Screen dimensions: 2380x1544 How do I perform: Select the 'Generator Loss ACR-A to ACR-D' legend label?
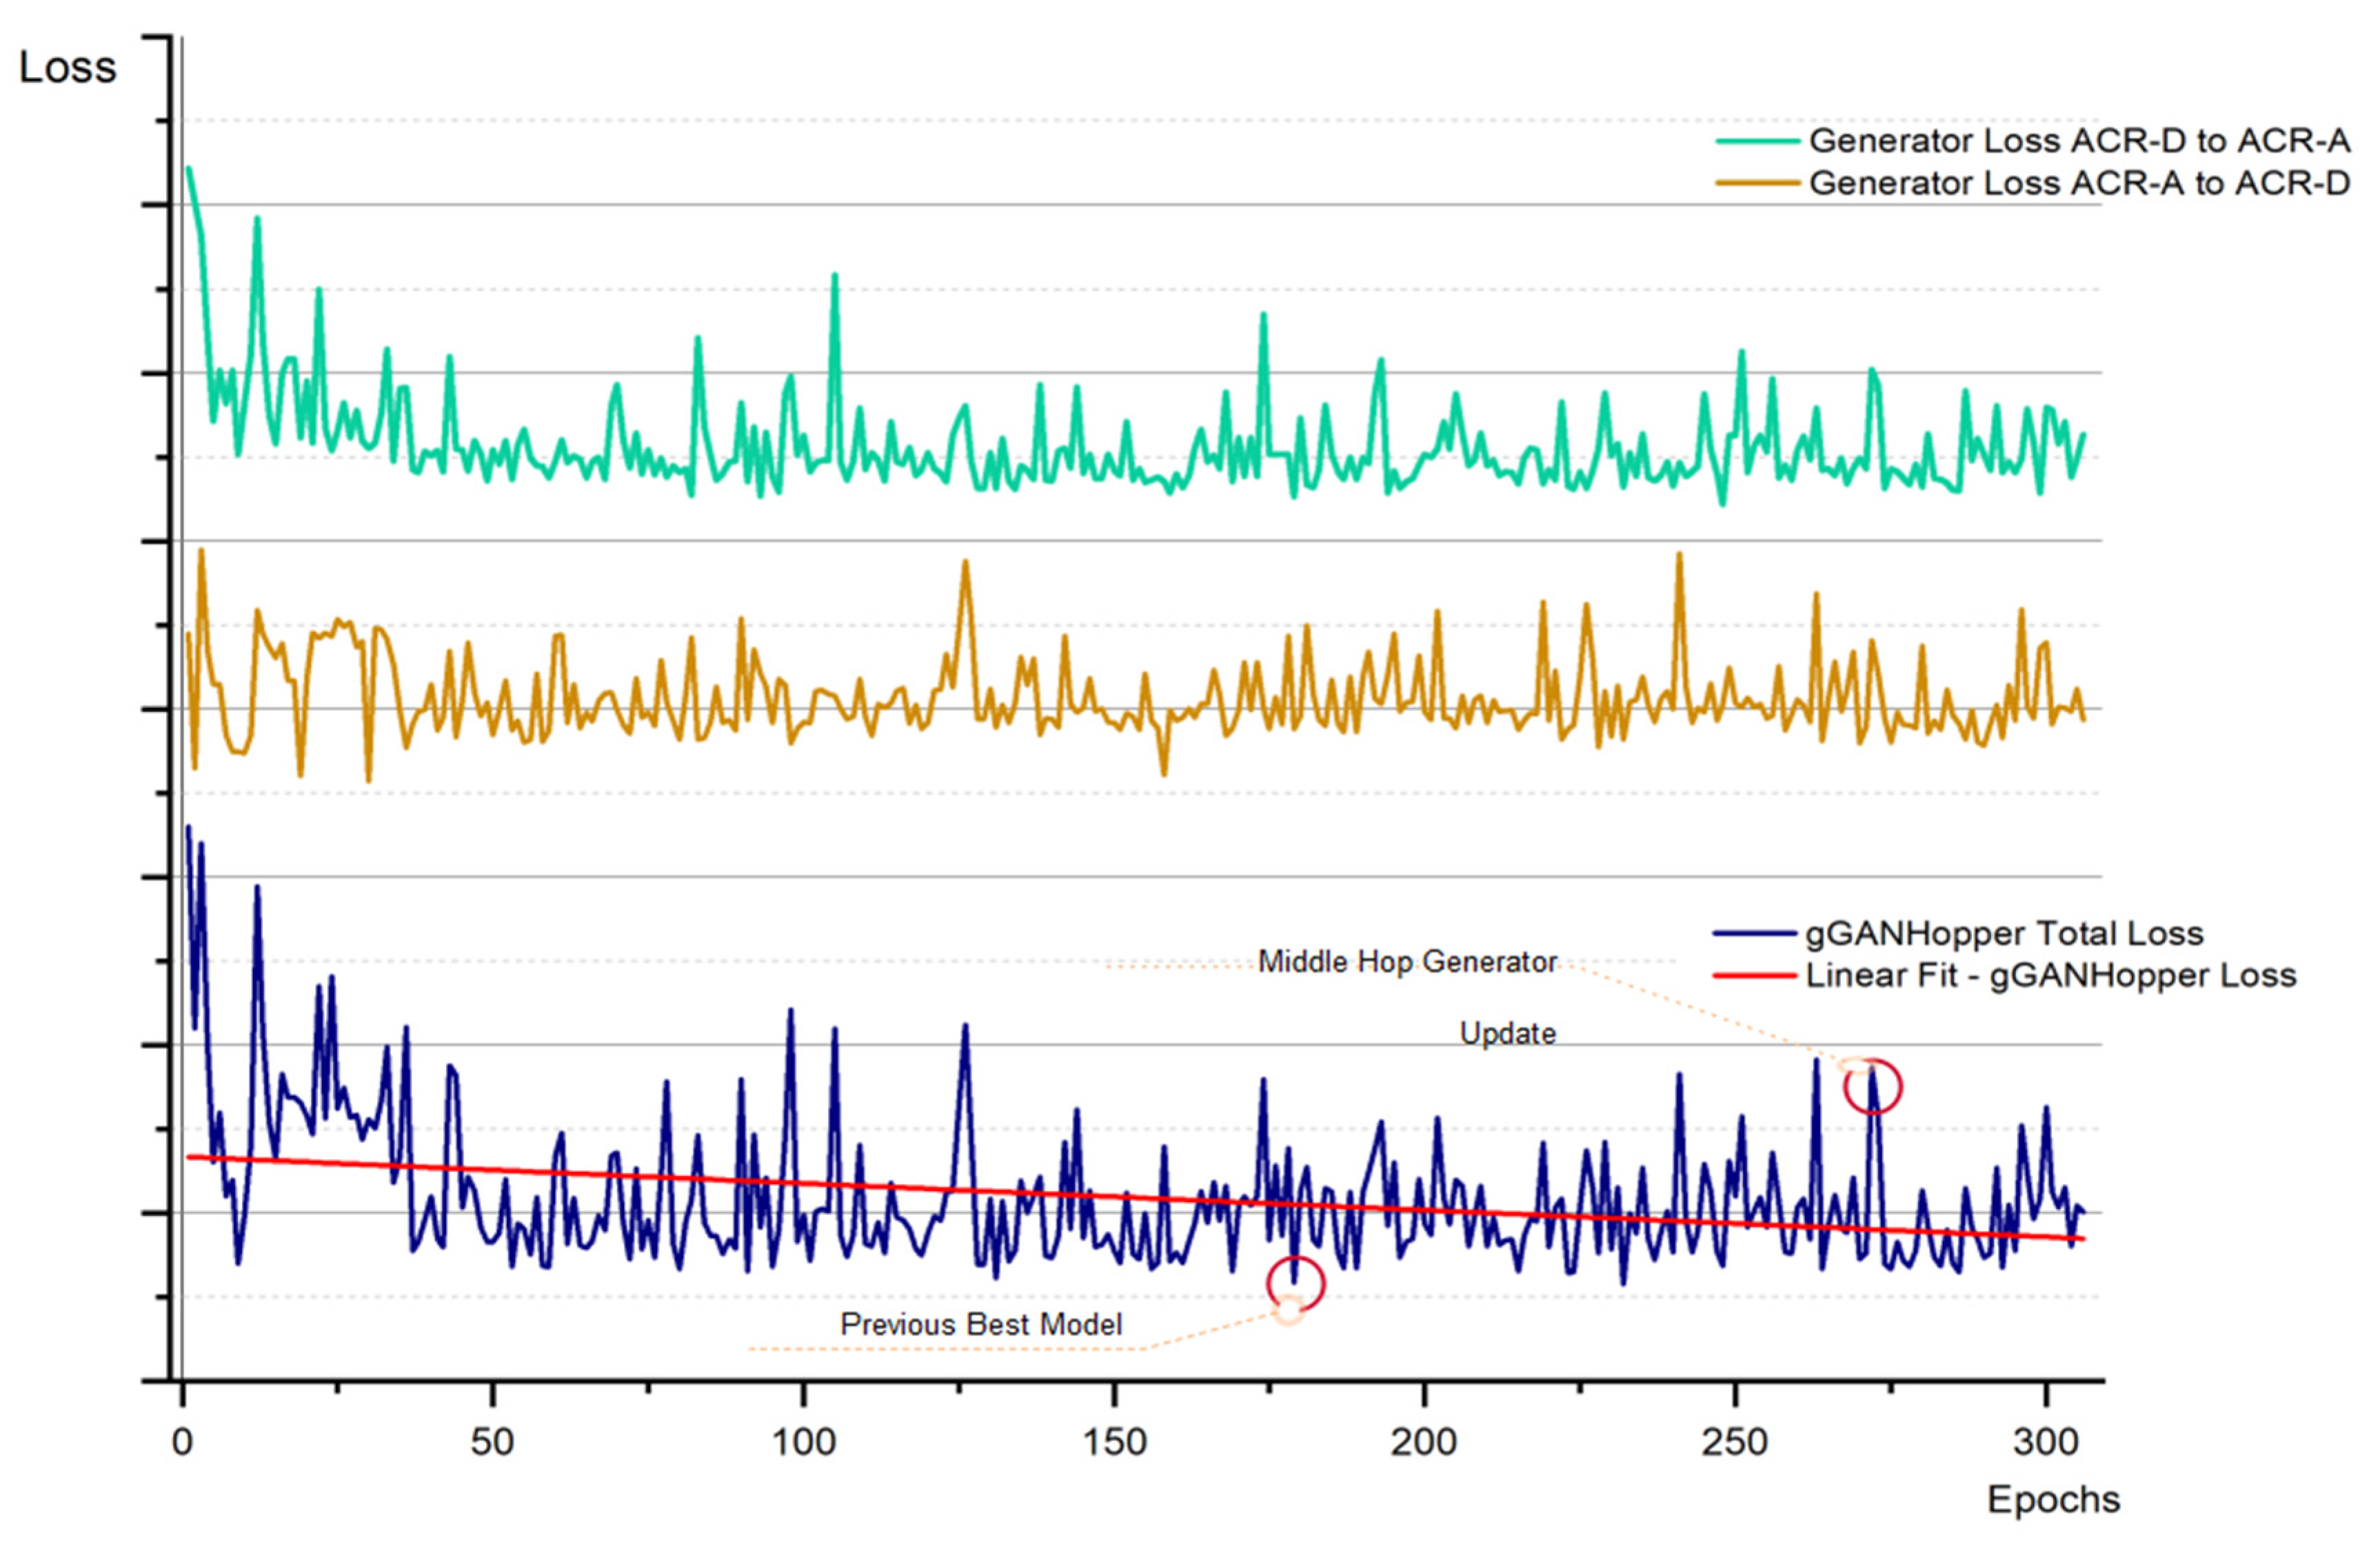(x=2079, y=184)
